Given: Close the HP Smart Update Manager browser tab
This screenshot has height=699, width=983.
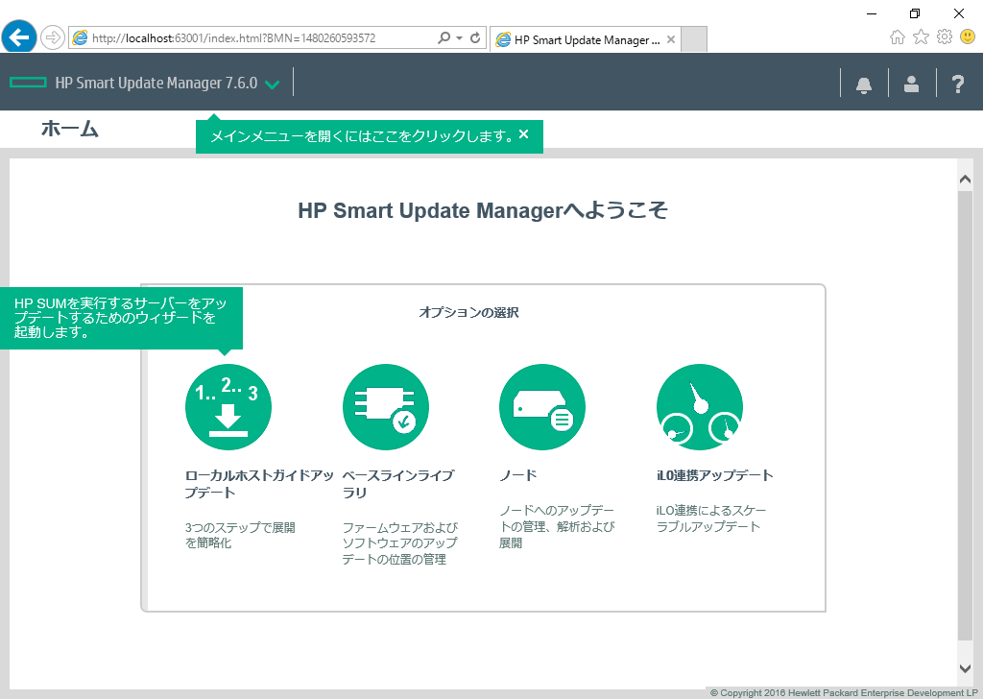Looking at the screenshot, I should pyautogui.click(x=671, y=39).
